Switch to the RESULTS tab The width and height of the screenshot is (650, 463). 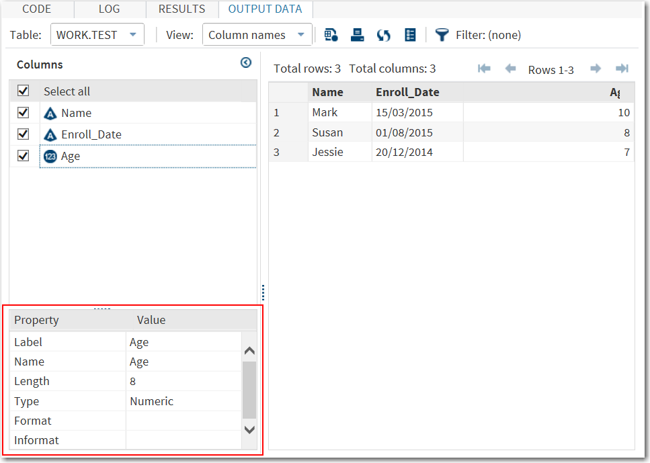pyautogui.click(x=181, y=9)
